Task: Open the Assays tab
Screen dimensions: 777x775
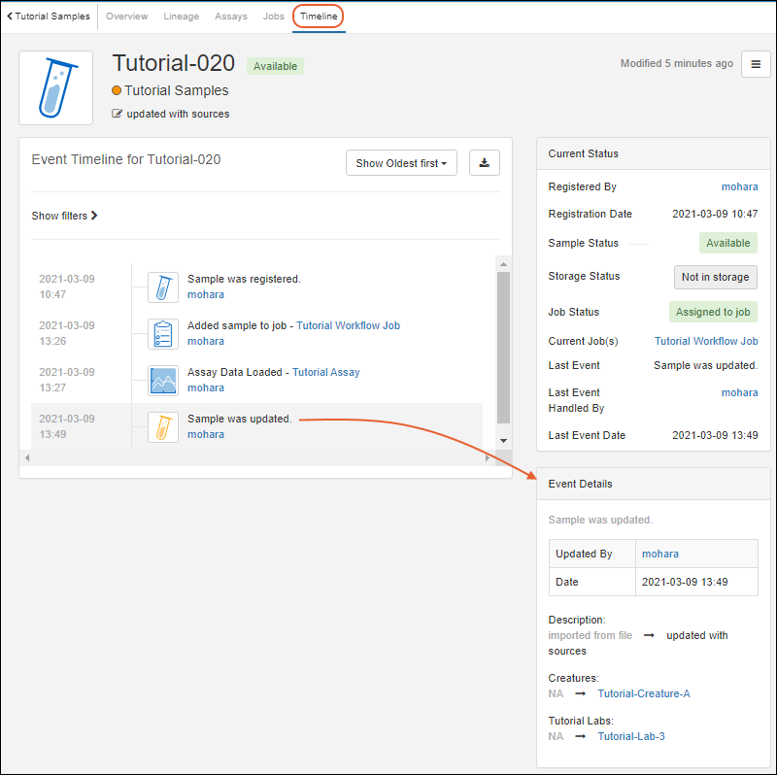Action: 230,17
